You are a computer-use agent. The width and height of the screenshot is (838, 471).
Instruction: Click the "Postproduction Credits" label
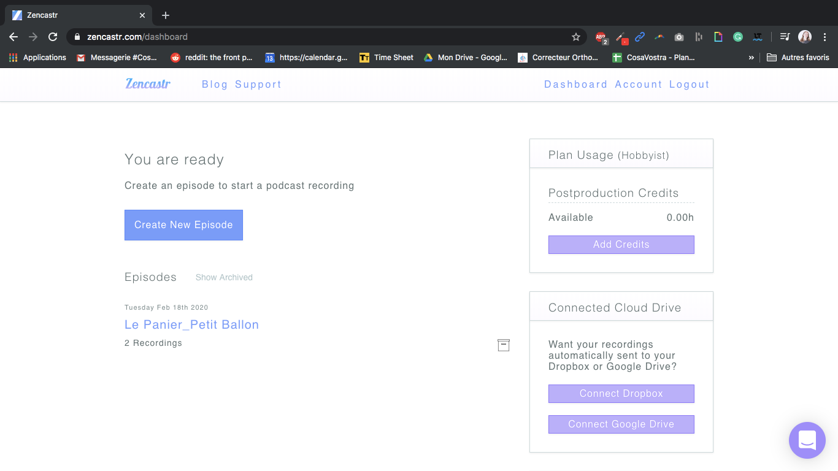(613, 193)
